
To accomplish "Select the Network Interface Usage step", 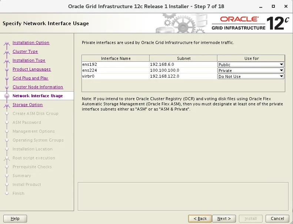I will point(37,96).
